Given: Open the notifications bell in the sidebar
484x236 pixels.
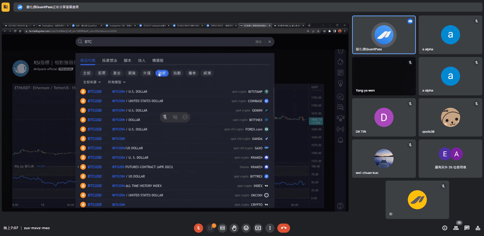Looking at the screenshot, I should tap(340, 140).
